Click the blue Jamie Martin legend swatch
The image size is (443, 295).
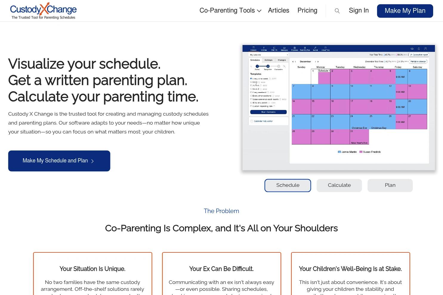coord(339,152)
